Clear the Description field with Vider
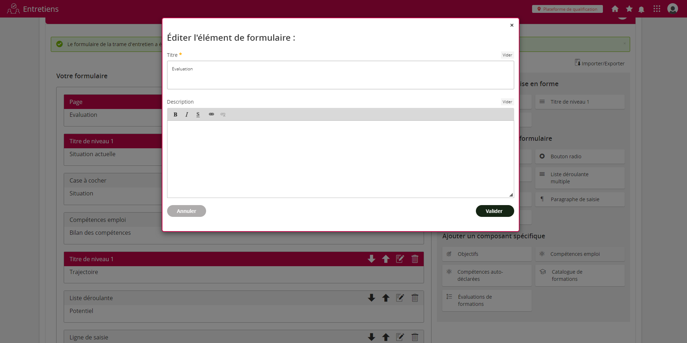687x343 pixels. 507,102
